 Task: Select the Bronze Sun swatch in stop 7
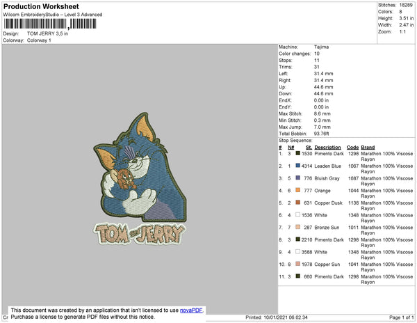coord(298,227)
